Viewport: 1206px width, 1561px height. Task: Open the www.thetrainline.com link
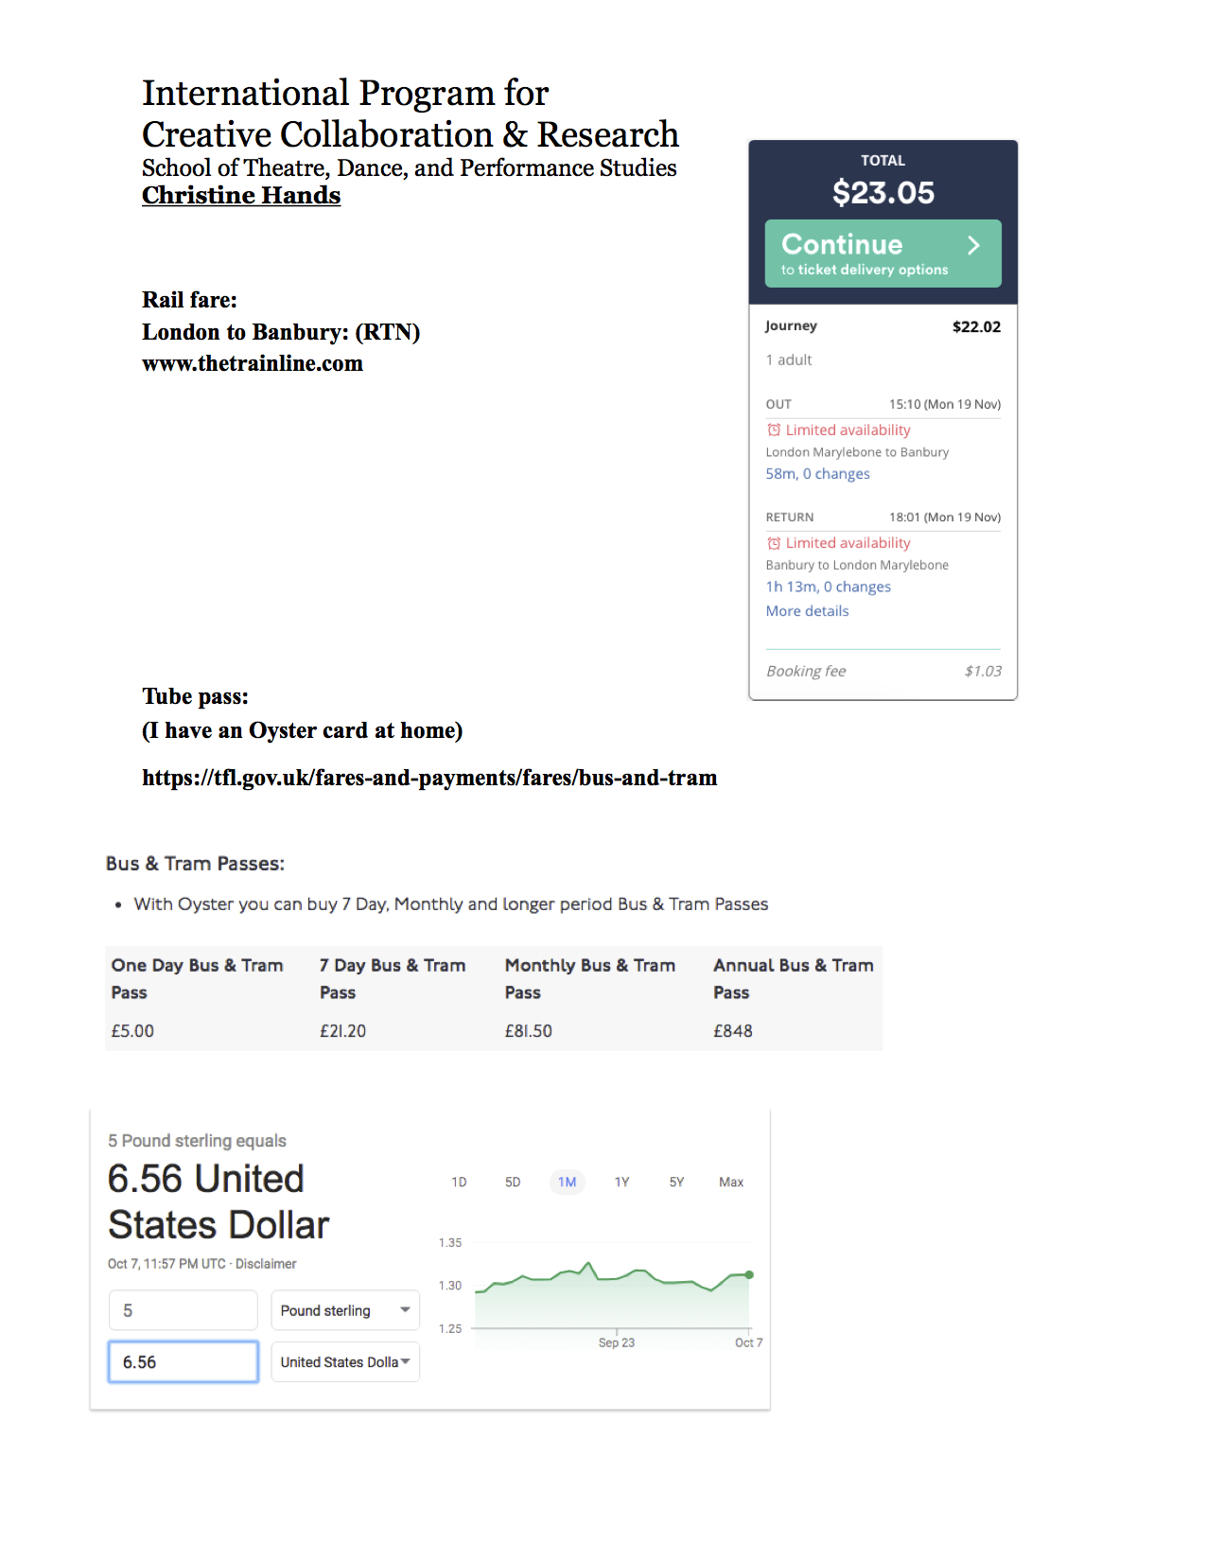253,364
